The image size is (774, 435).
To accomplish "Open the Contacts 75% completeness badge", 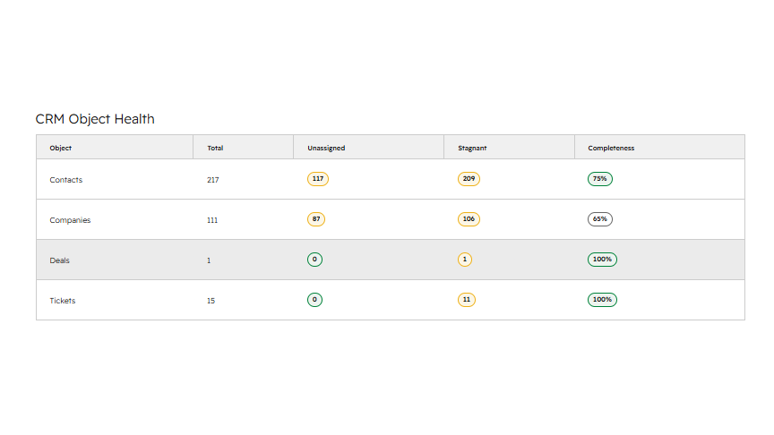I will tap(599, 179).
